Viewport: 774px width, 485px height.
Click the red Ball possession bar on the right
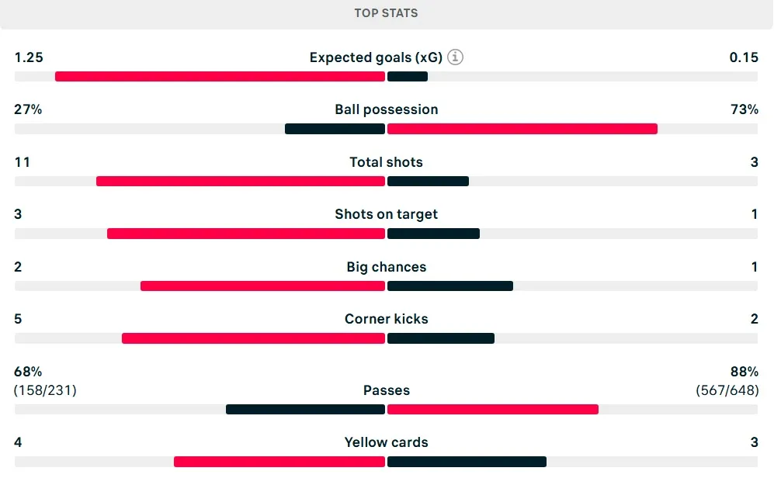point(522,129)
